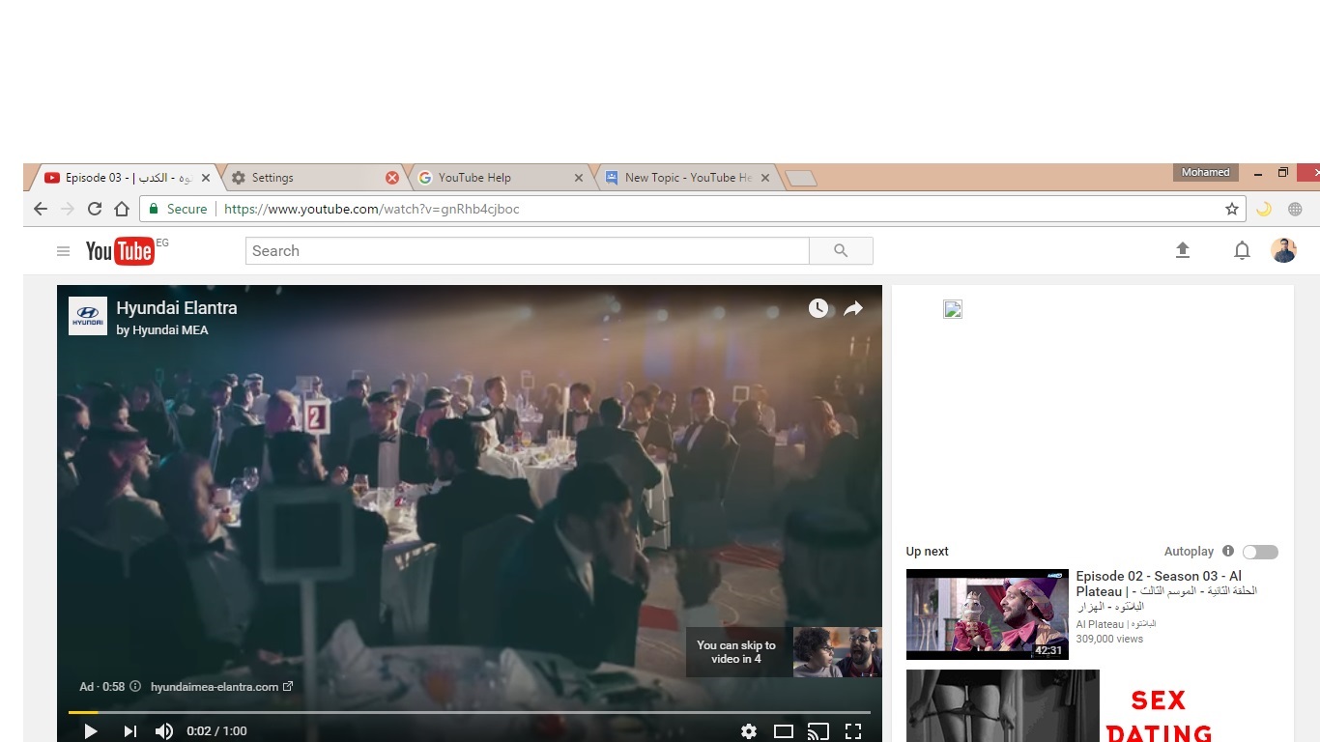Open the upload video icon
The width and height of the screenshot is (1320, 742).
click(1182, 250)
